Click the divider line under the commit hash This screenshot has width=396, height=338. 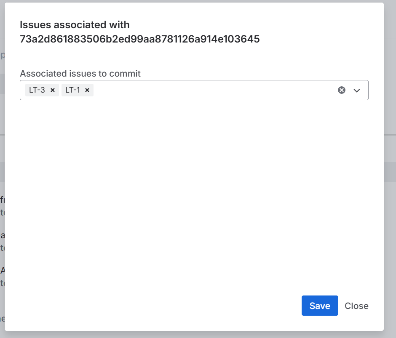tap(194, 57)
